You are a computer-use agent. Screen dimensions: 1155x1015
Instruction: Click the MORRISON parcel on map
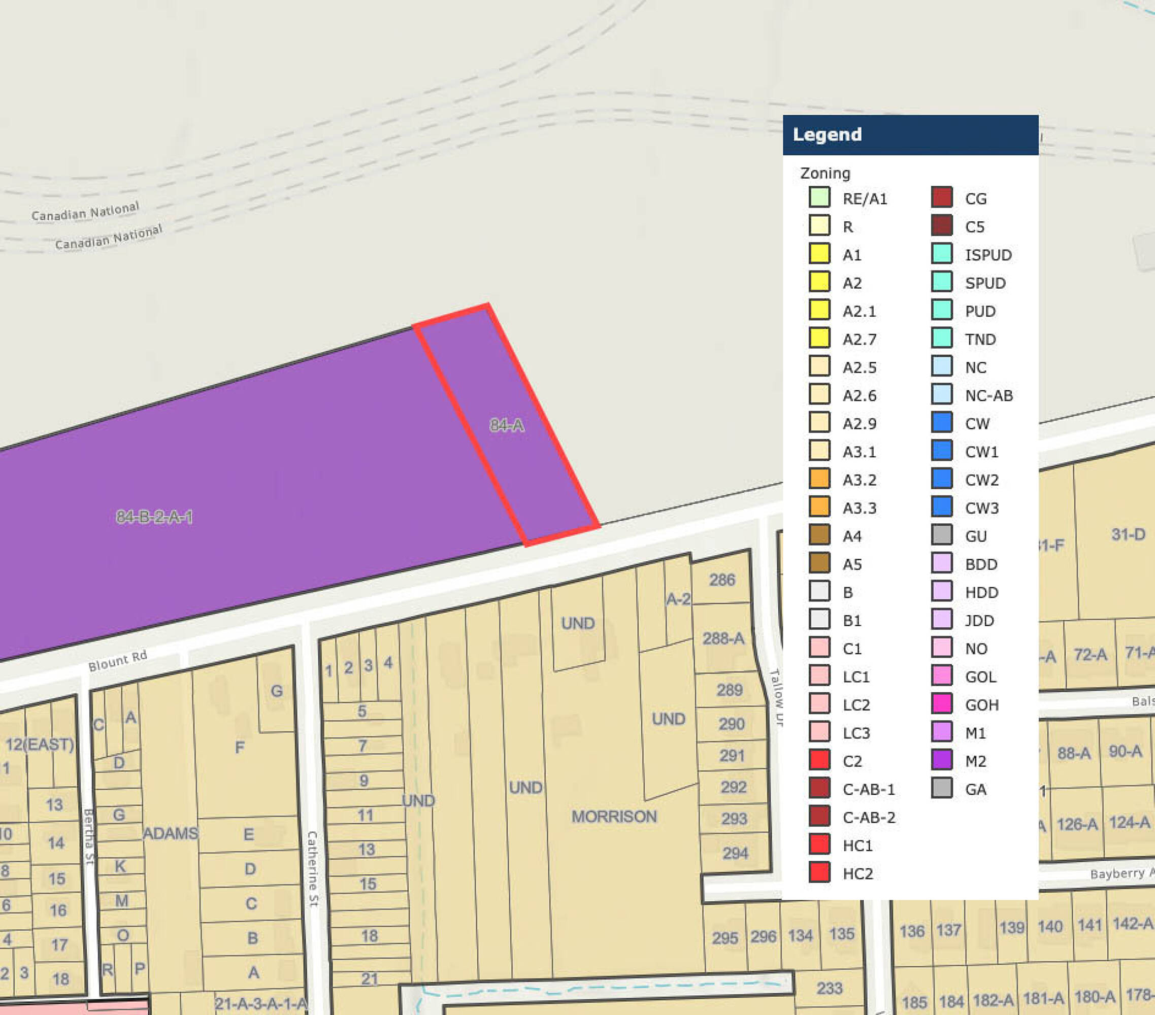click(614, 816)
